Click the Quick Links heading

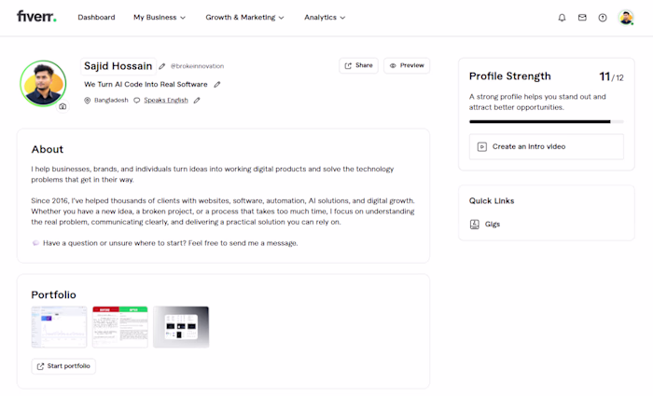tap(492, 201)
